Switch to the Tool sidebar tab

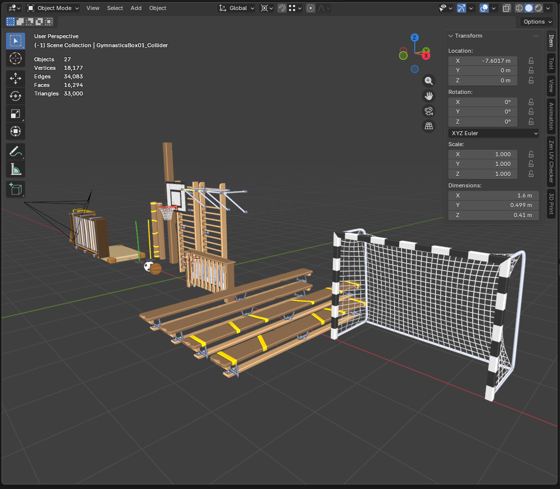551,63
